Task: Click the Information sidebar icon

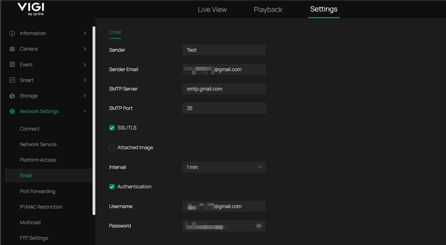Action: pos(12,33)
